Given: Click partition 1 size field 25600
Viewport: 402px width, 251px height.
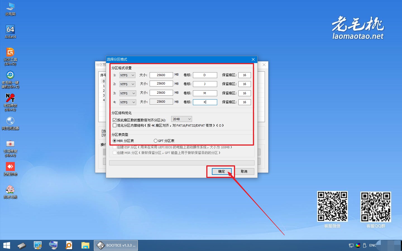Looking at the screenshot, I should [161, 75].
